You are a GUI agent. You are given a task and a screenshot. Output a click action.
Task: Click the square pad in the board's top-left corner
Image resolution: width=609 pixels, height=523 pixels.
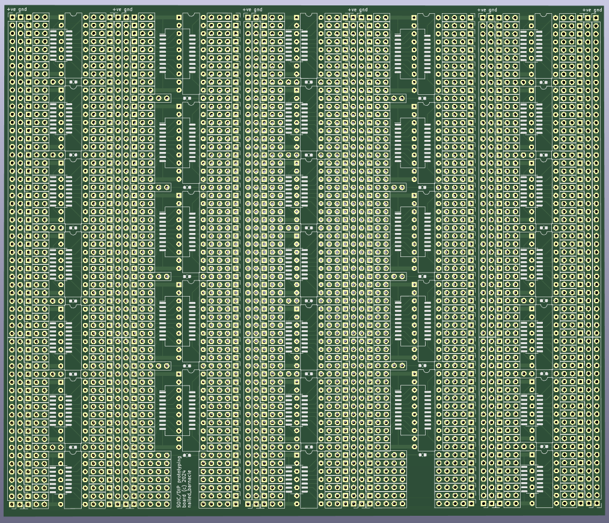tap(12, 17)
